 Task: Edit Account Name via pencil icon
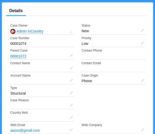(x=71, y=80)
